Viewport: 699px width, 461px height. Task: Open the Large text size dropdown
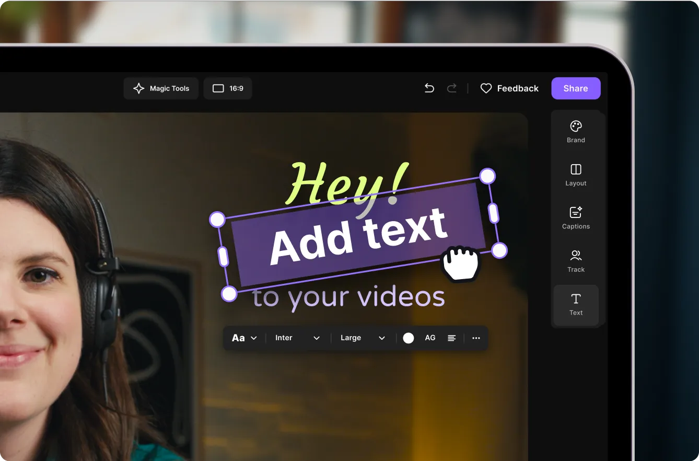pos(363,338)
